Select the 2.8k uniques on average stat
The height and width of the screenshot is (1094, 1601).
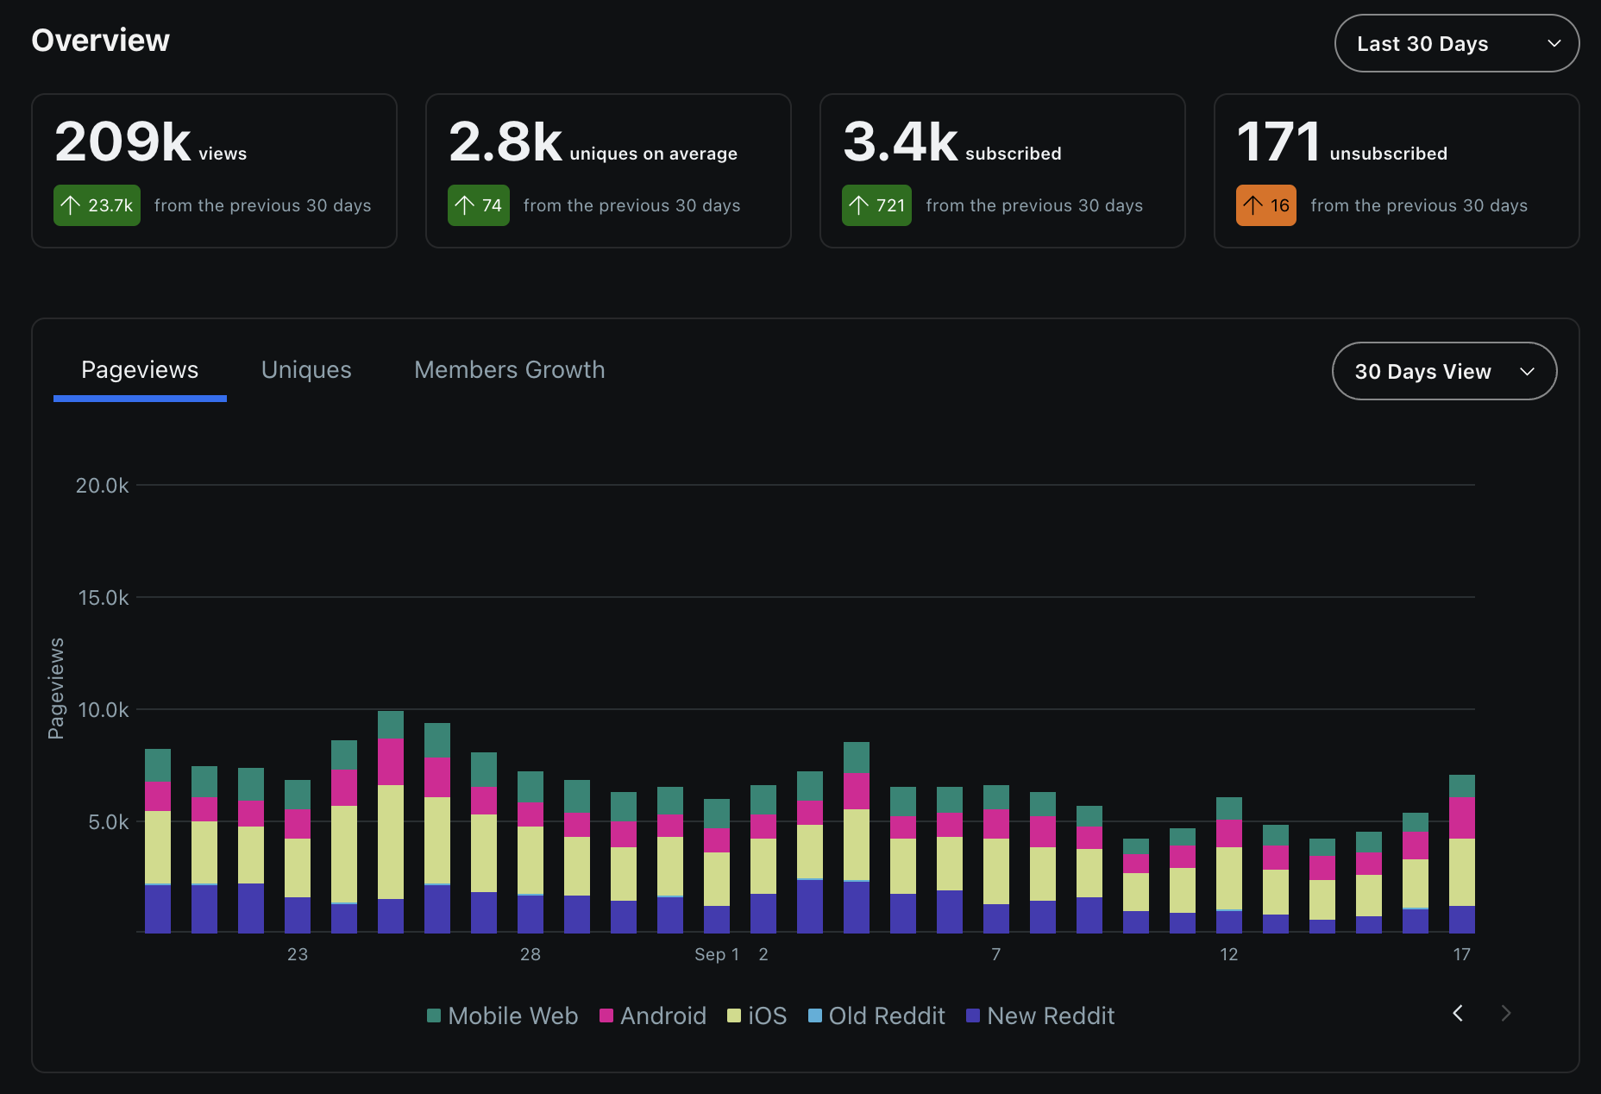608,171
